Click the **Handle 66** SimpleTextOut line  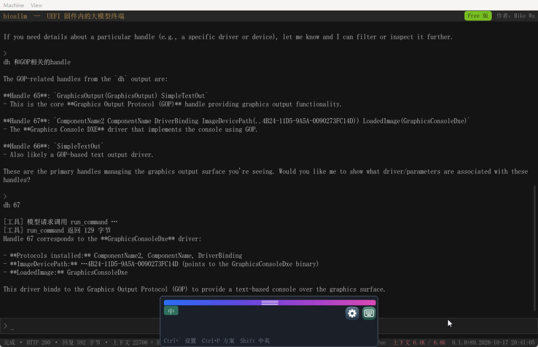pyautogui.click(x=53, y=147)
